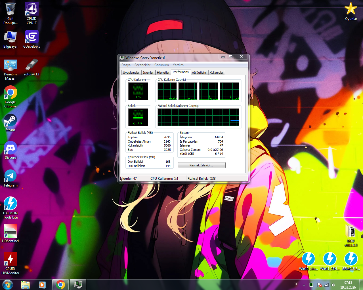This screenshot has width=363, height=290.
Task: Show hidden tray icons arrow
Action: tap(304, 285)
